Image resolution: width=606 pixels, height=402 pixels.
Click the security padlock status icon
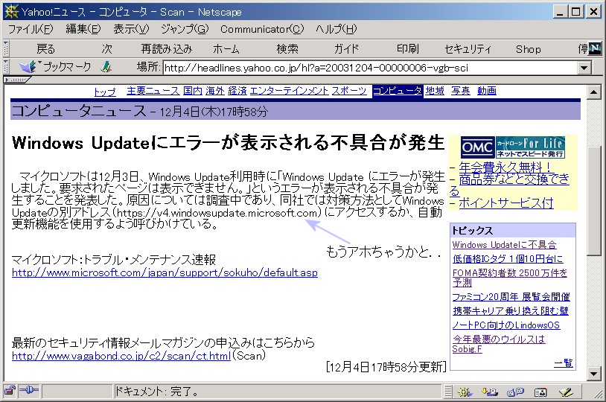(x=10, y=391)
